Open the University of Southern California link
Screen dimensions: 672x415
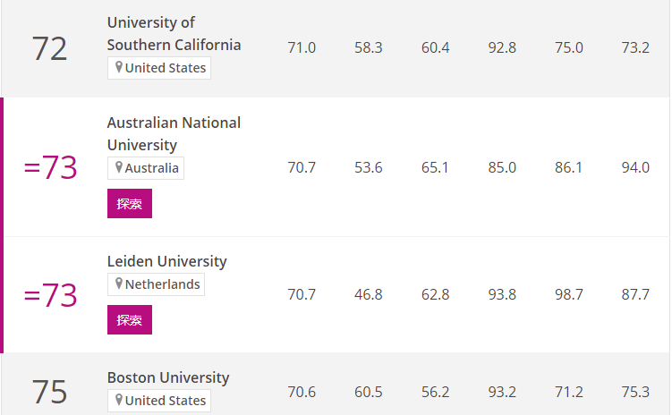174,33
